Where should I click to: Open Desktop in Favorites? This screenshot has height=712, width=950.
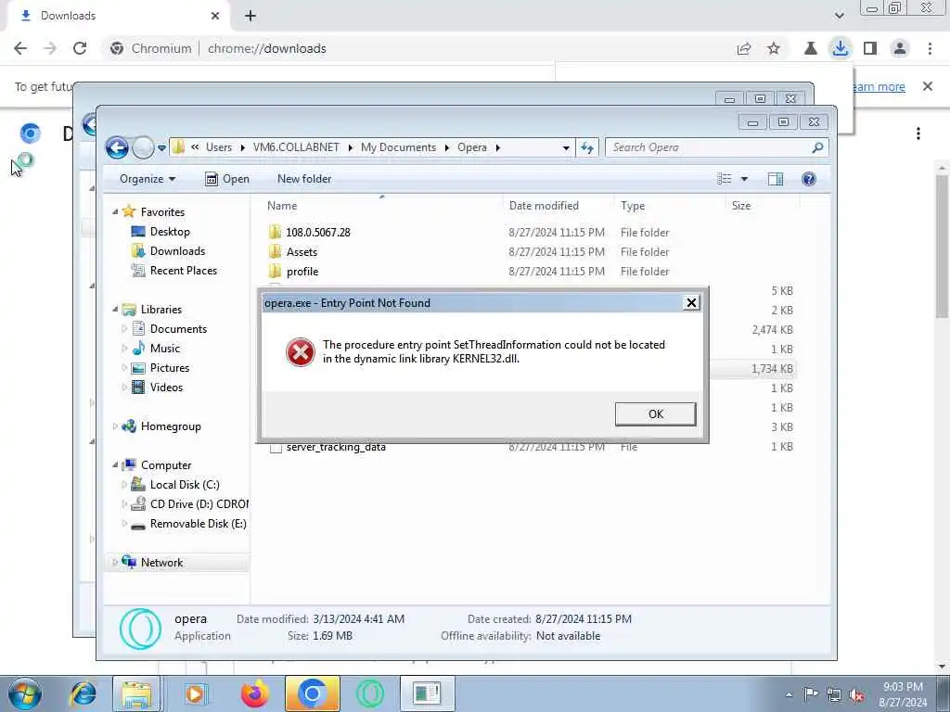170,231
